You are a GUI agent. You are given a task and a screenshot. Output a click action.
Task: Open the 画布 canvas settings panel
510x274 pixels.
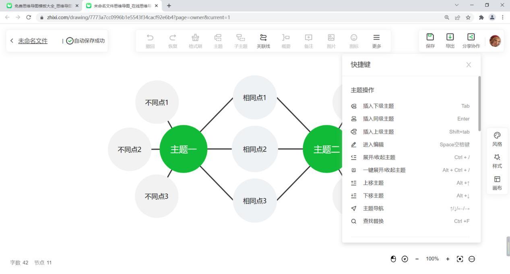click(497, 183)
